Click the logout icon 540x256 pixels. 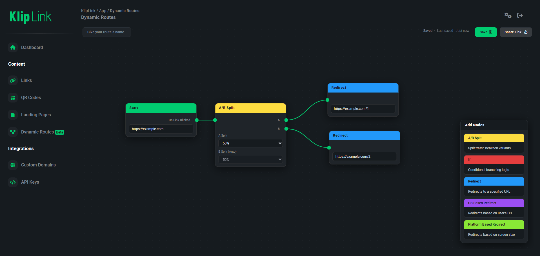(520, 15)
